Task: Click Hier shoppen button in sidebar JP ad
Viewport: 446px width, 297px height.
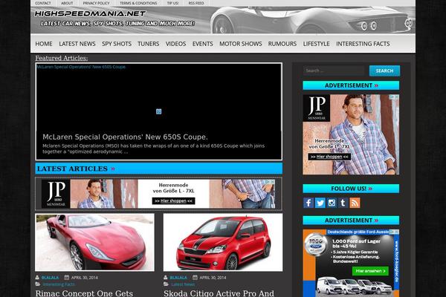Action: (329, 157)
